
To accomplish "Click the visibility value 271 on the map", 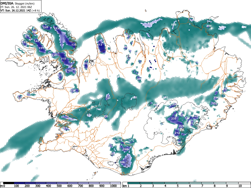I will (27, 36).
